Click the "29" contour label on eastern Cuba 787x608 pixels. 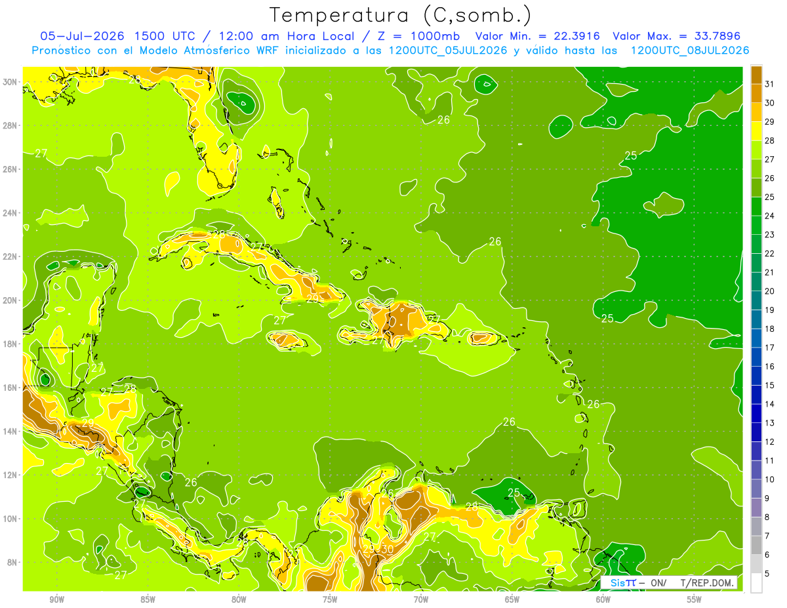click(x=313, y=298)
